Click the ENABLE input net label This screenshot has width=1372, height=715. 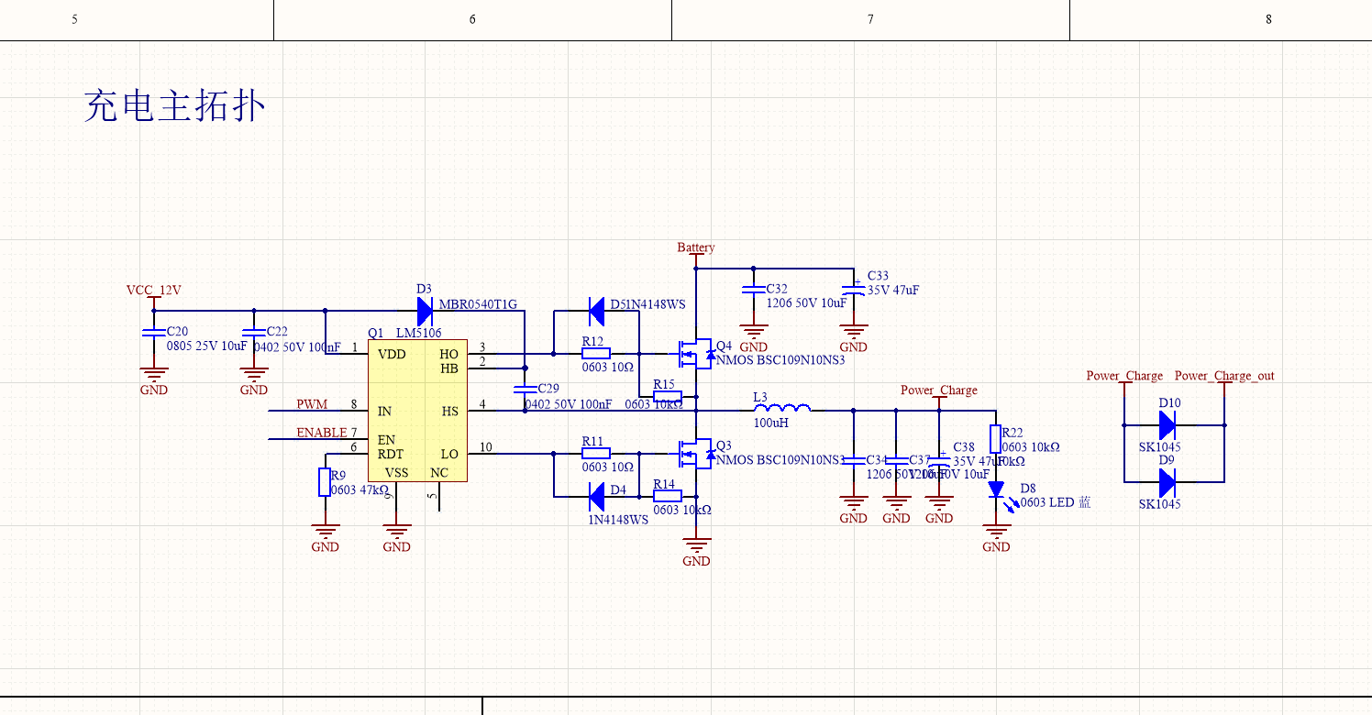322,433
